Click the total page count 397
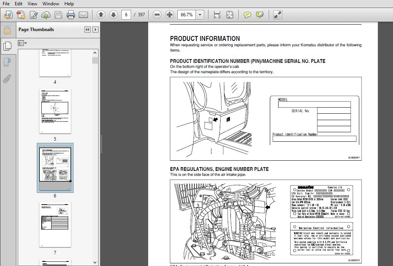Viewport: 393px width, 266px height. pyautogui.click(x=141, y=15)
